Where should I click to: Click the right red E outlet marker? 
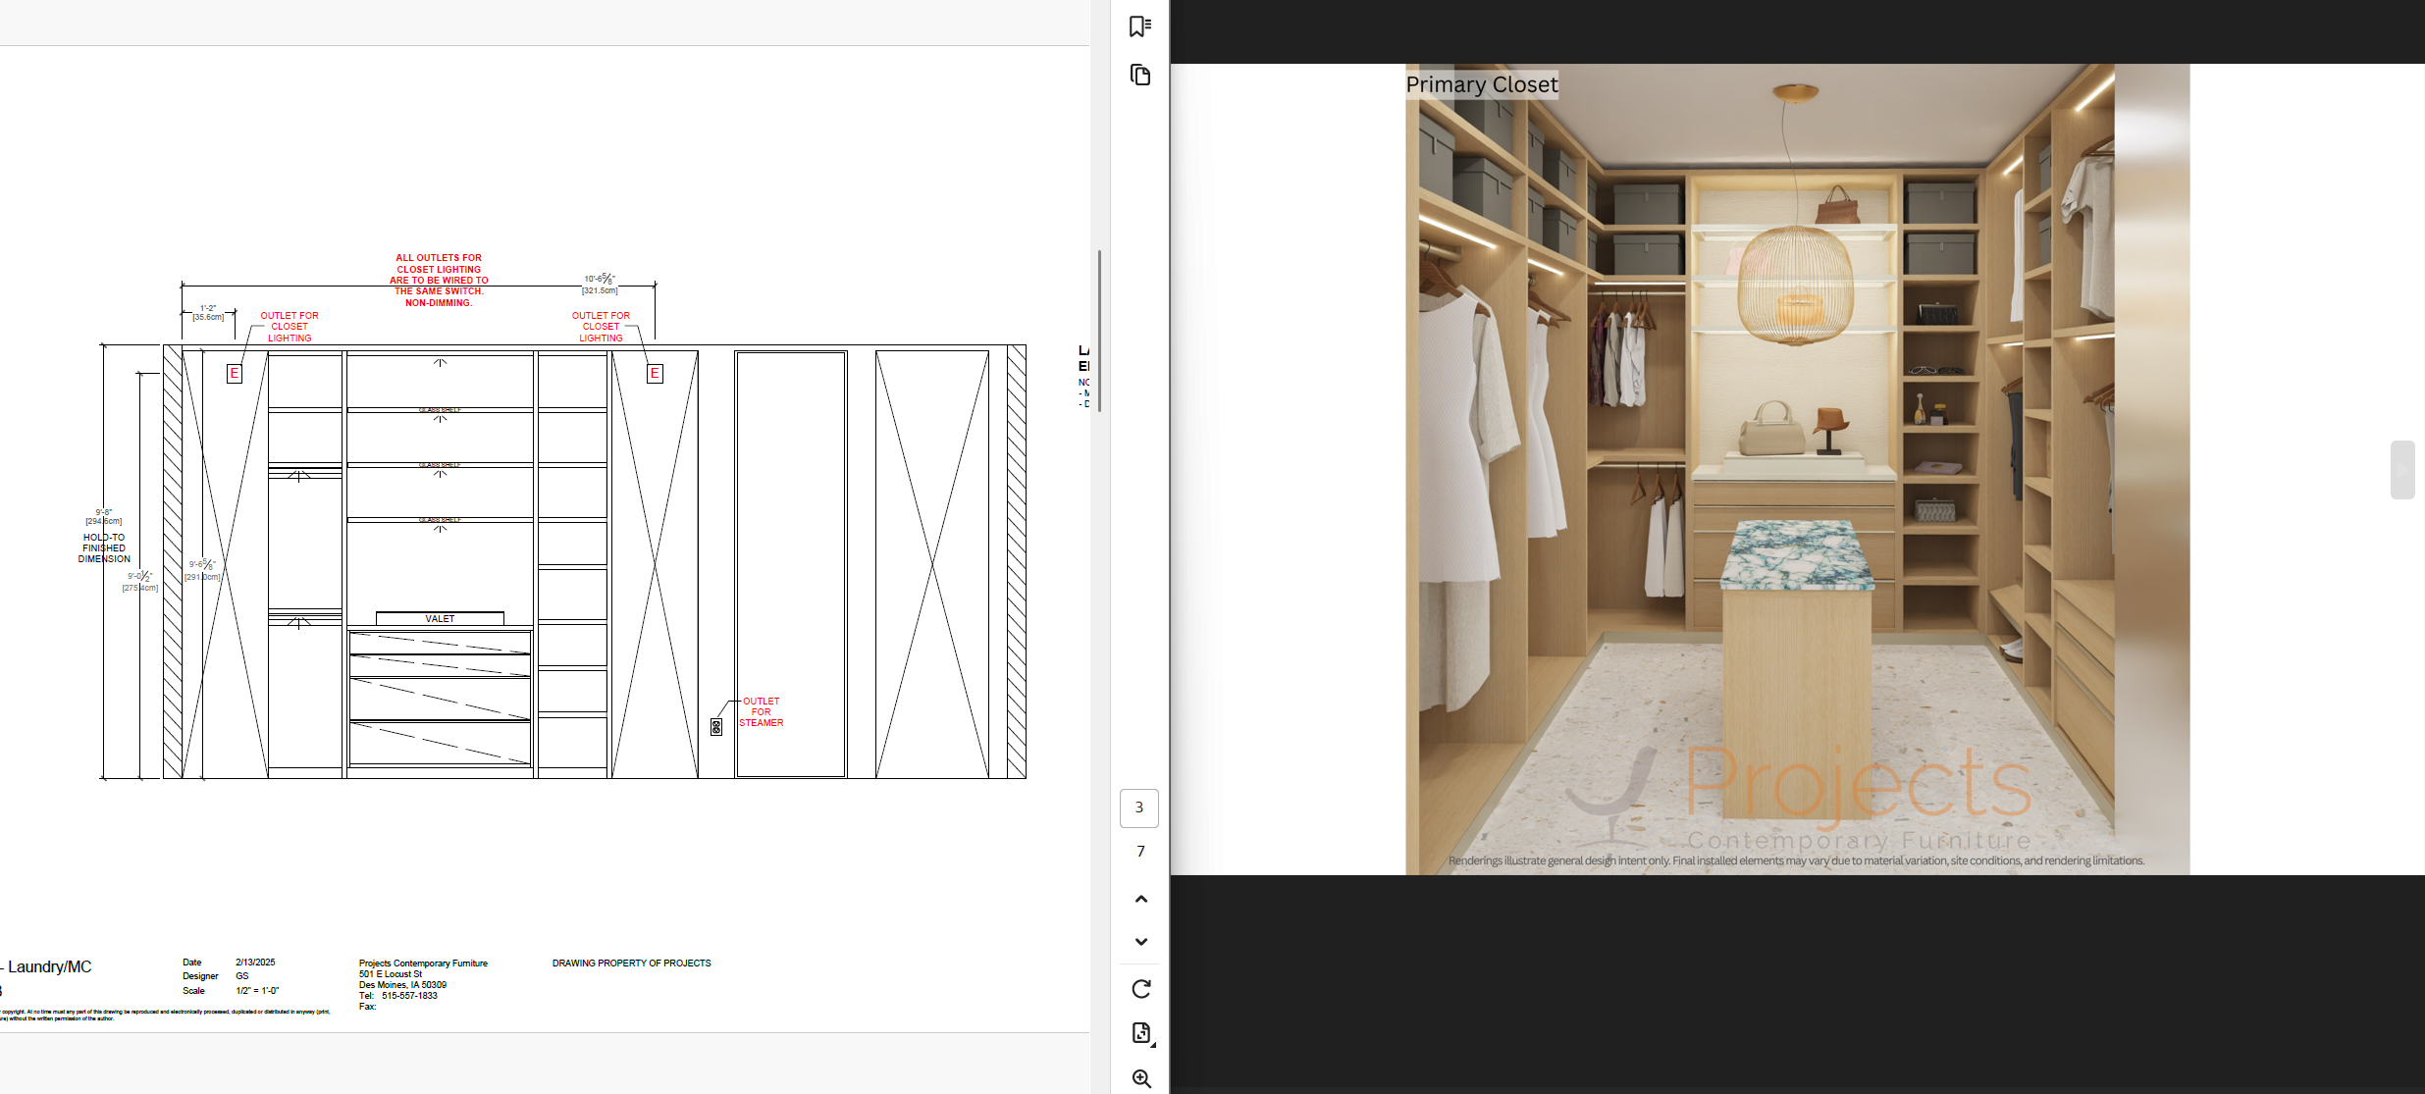[655, 374]
